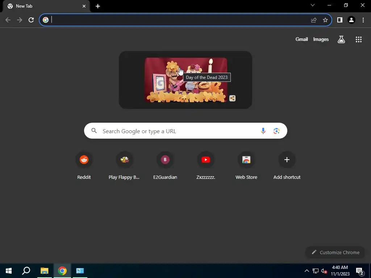
Task: Open the Play Flappy B... shortcut
Action: (x=125, y=166)
